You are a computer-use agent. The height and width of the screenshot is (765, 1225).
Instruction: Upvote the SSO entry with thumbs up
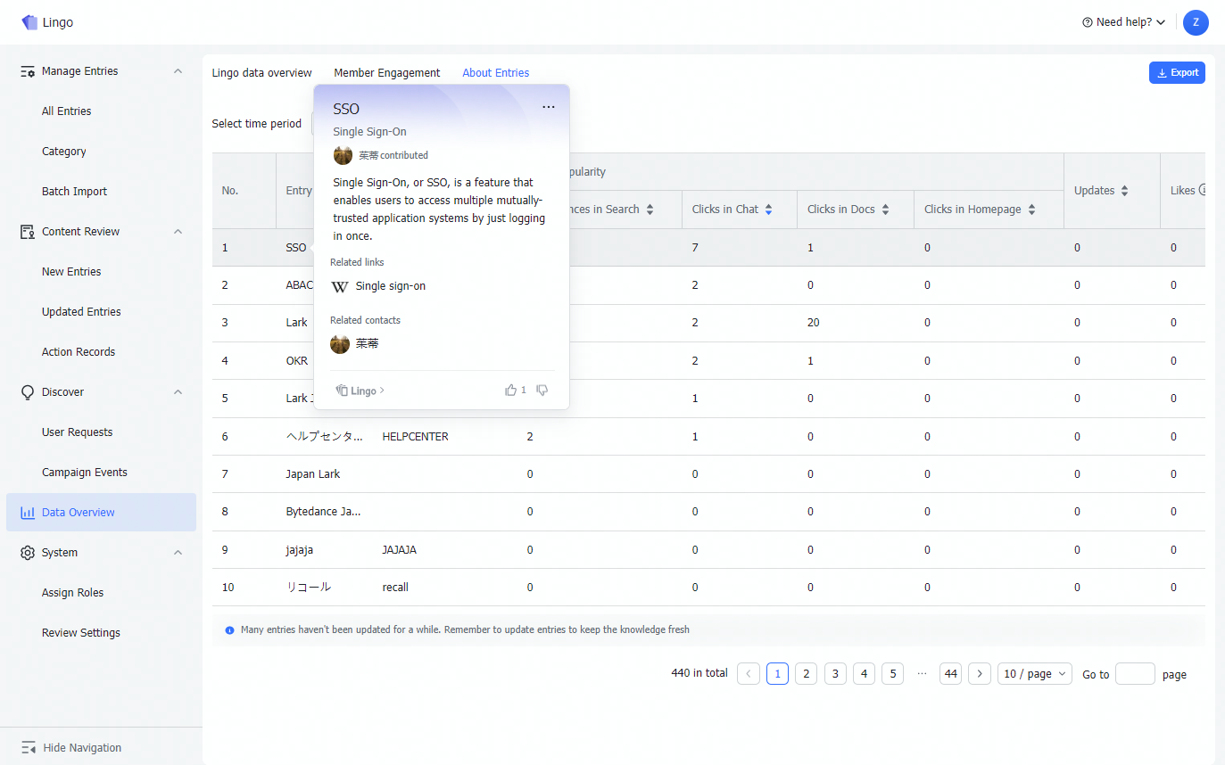click(x=510, y=390)
